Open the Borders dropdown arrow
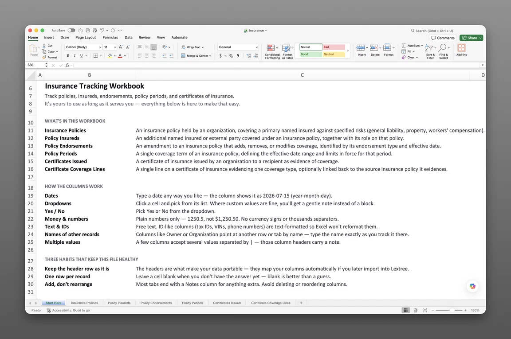This screenshot has height=339, width=511. (x=100, y=56)
